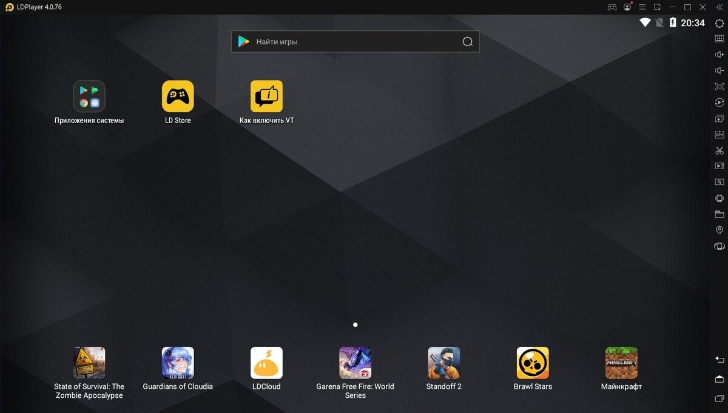Launch the Standoff 2 game
Screen dimensions: 728x413
pos(444,363)
